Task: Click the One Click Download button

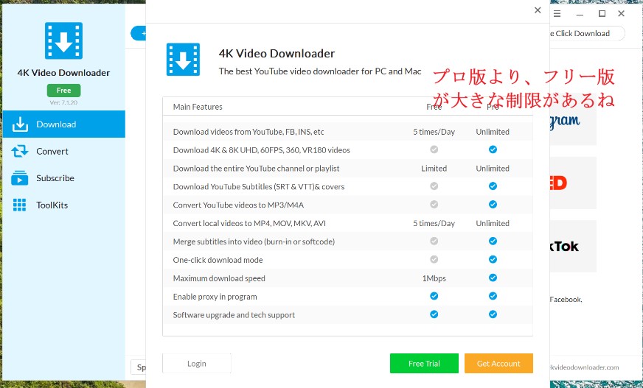Action: 587,34
